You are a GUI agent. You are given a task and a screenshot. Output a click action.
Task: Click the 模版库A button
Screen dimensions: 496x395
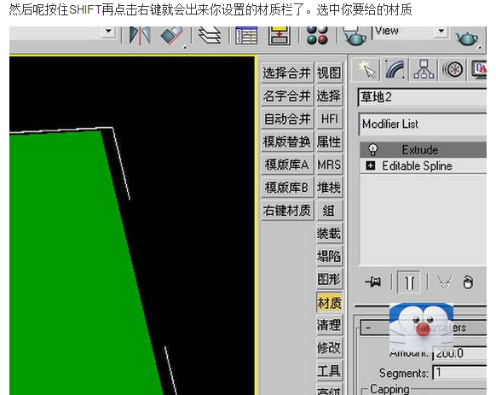click(x=287, y=165)
